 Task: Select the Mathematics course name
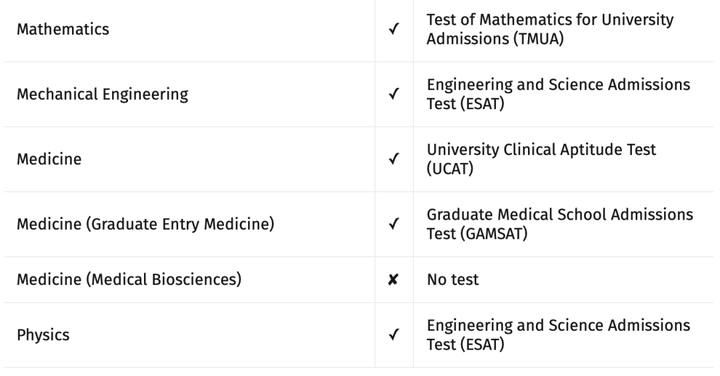(x=63, y=29)
